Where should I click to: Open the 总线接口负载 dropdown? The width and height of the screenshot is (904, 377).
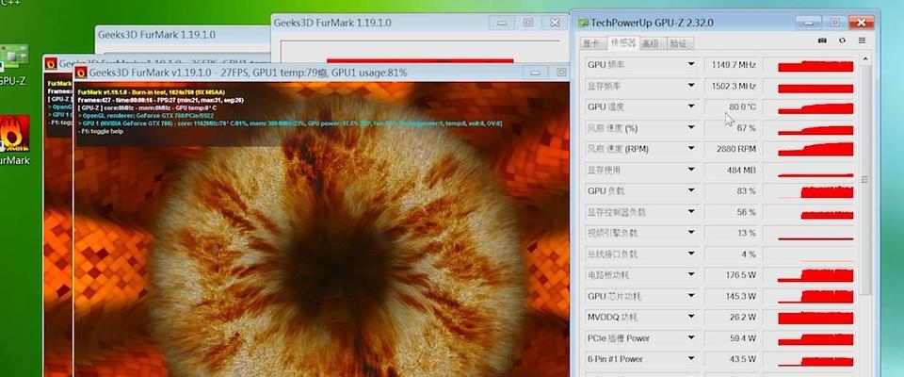(x=691, y=254)
